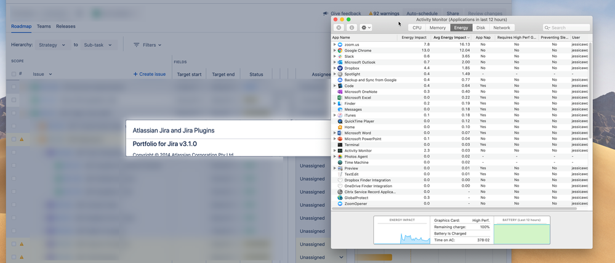This screenshot has height=263, width=615.
Task: Click the Dropbox app icon
Action: point(340,68)
